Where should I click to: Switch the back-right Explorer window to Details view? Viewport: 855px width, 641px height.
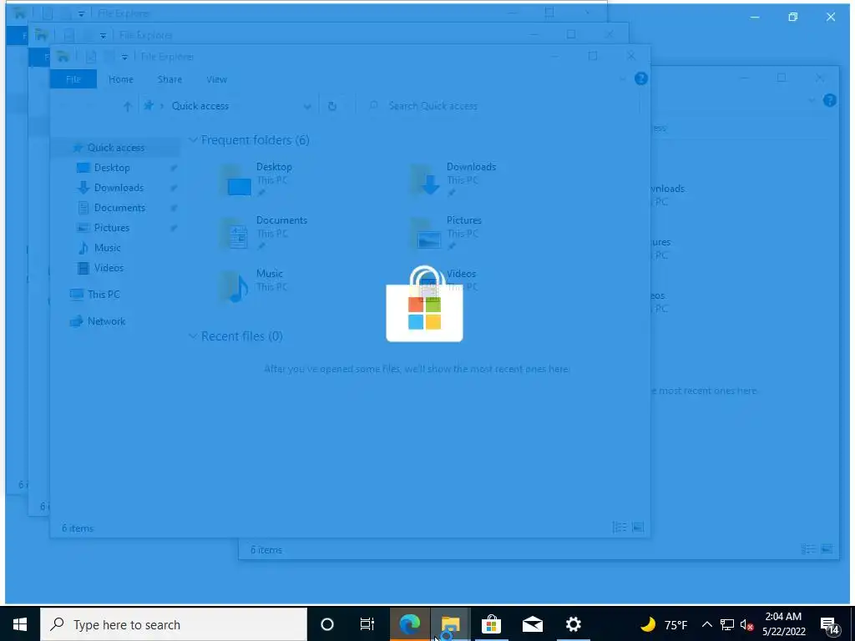coord(808,549)
